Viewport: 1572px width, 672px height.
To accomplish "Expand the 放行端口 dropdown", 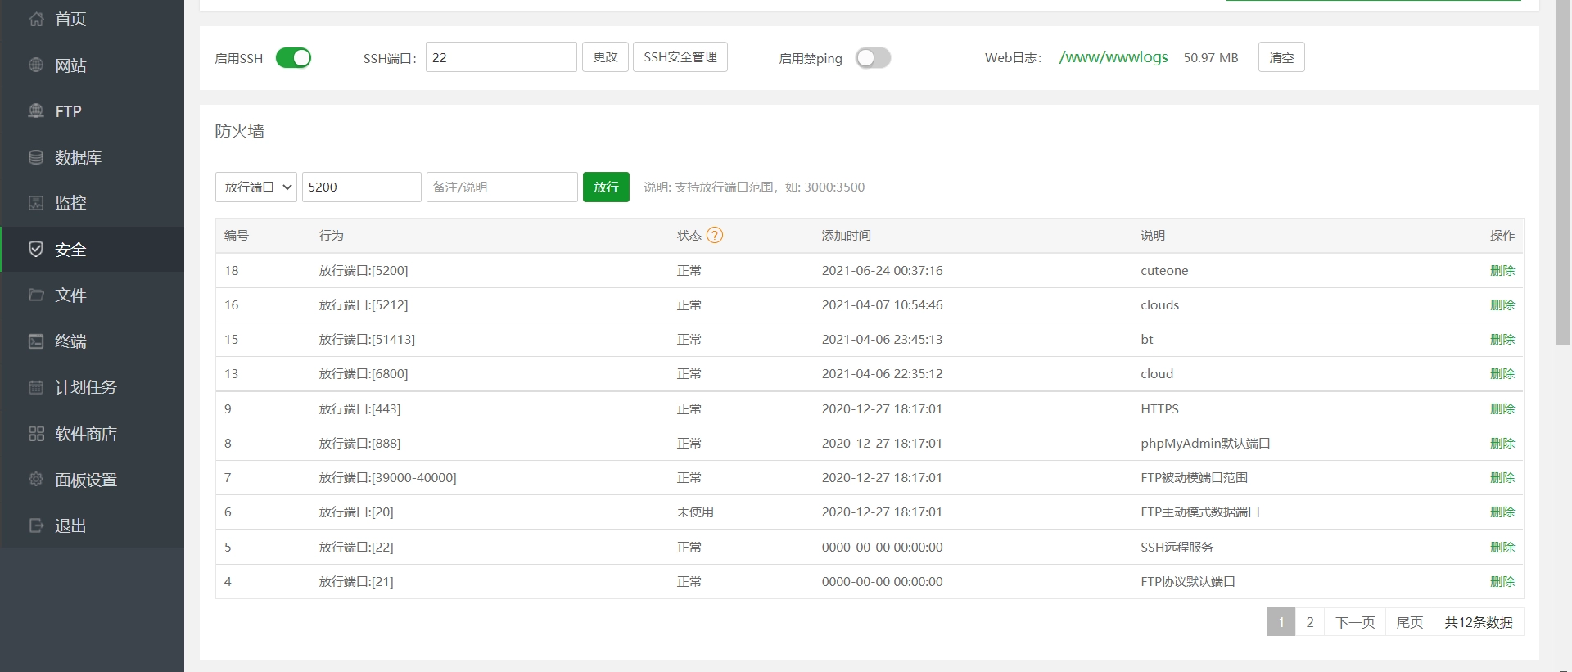I will [256, 187].
